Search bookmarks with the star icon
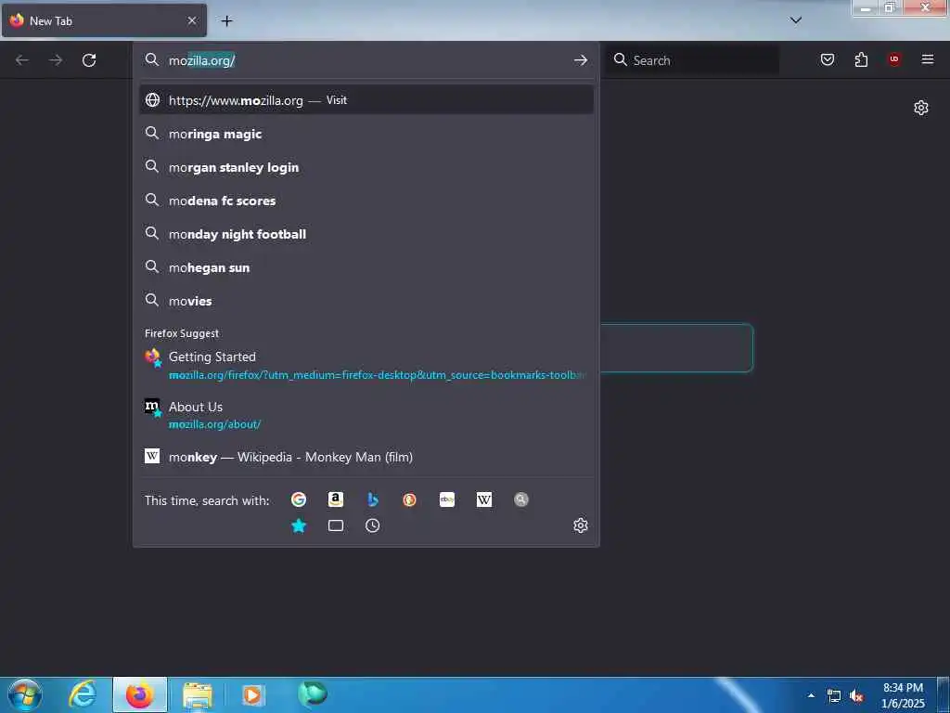The image size is (950, 713). 299,525
